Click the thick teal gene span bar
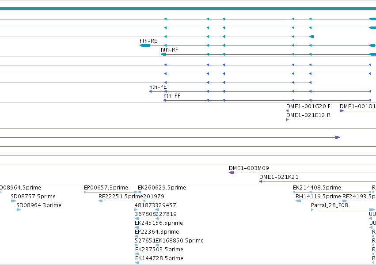Viewport: 376px width, 265px height. [188, 9]
